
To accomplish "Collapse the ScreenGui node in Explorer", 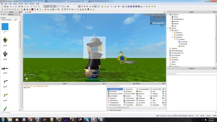I will [175, 39].
